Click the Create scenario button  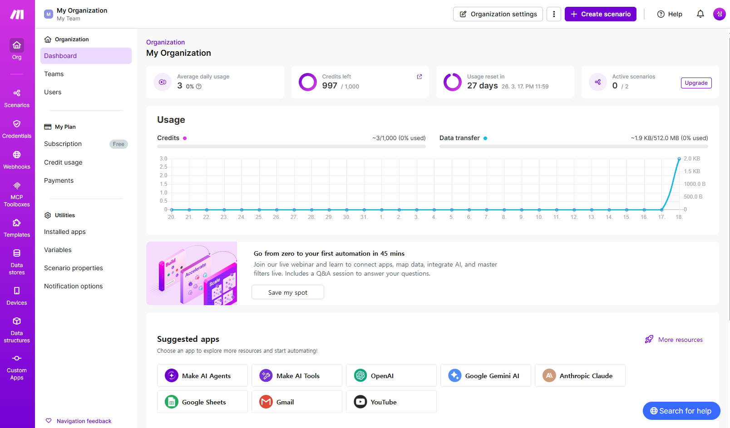pyautogui.click(x=600, y=14)
